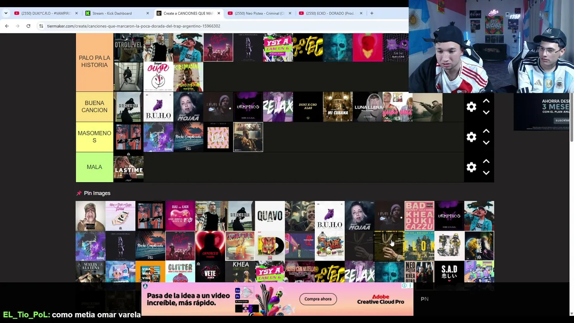Close the DUKI*C.R.O #VAMPIRO tab
Viewport: 574px width, 323px height.
(76, 13)
